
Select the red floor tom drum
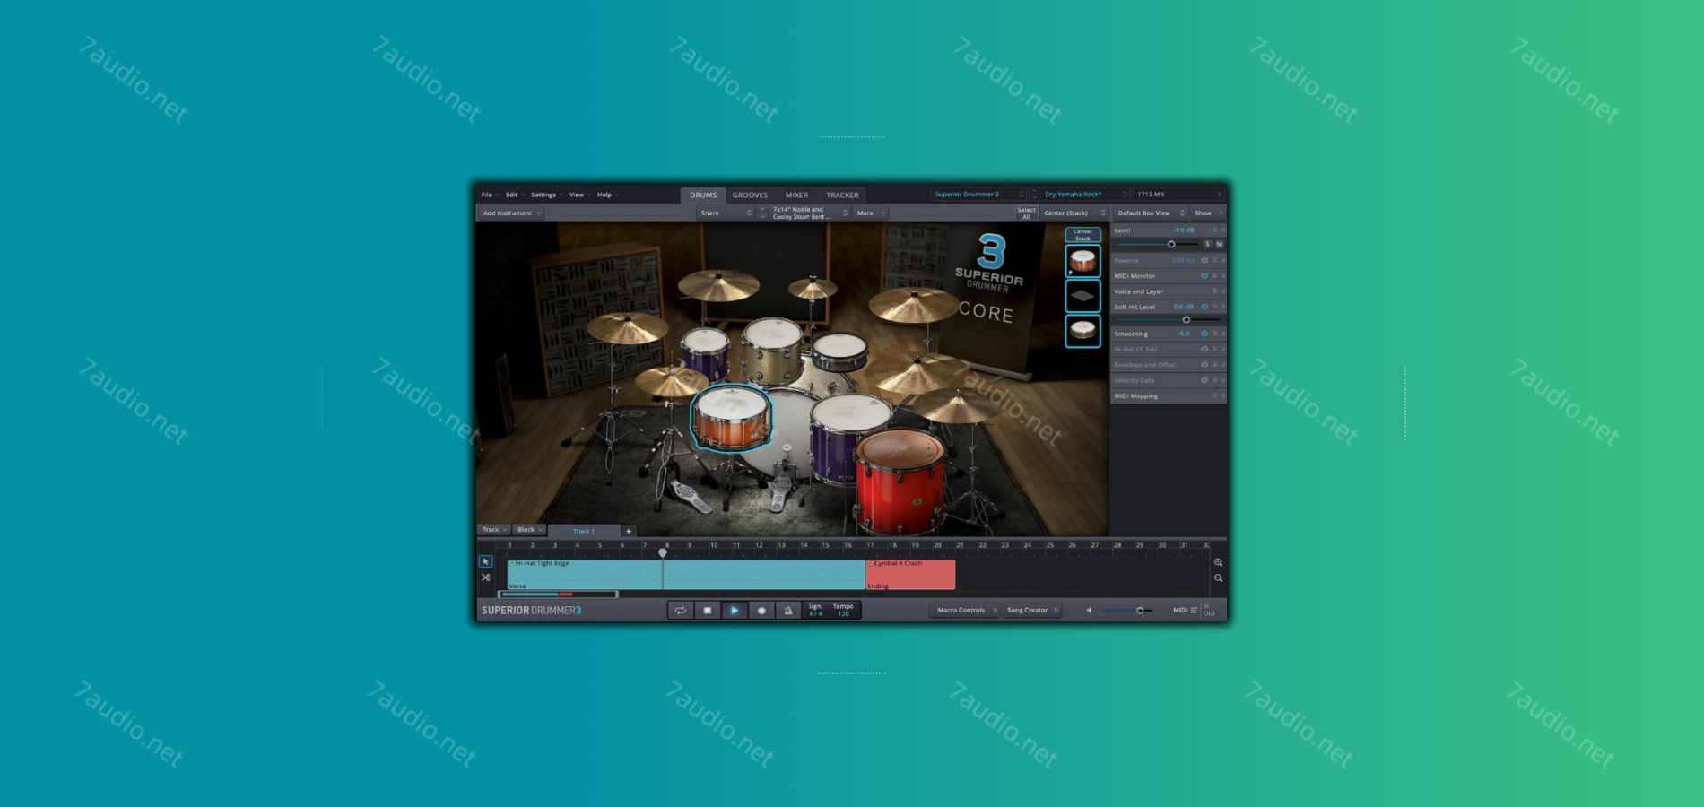[x=900, y=482]
